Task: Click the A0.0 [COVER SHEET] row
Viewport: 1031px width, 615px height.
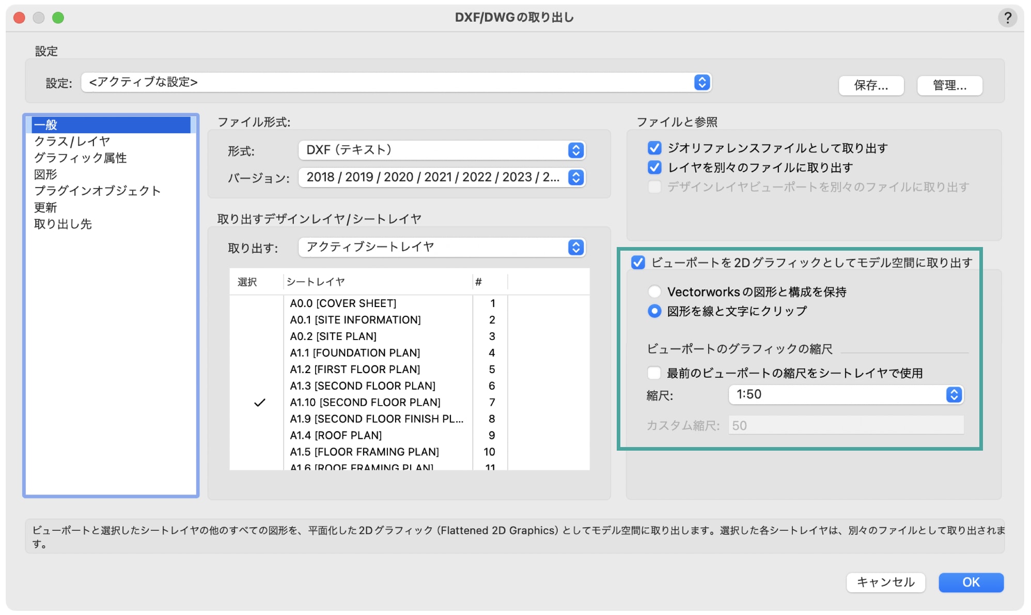Action: [x=410, y=303]
